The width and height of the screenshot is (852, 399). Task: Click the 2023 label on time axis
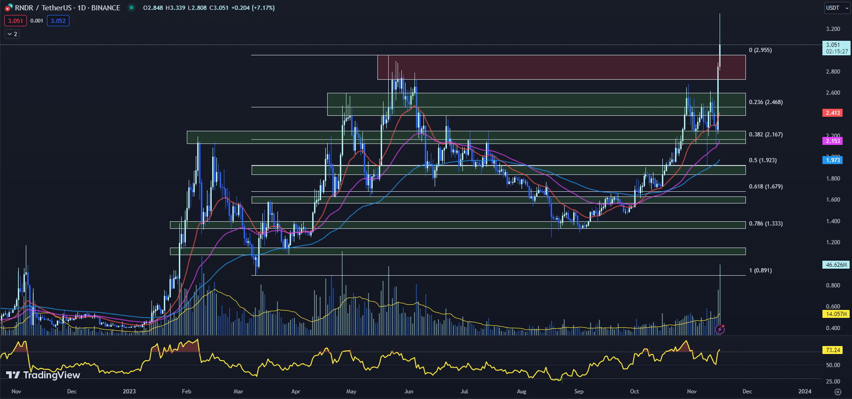[129, 391]
